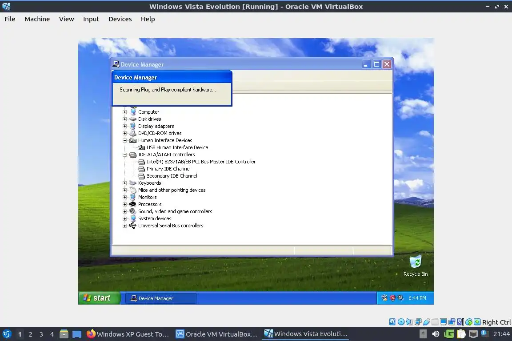Screen dimensions: 512x341
Task: Click VirtualBox recording status icon
Action: coord(452,322)
